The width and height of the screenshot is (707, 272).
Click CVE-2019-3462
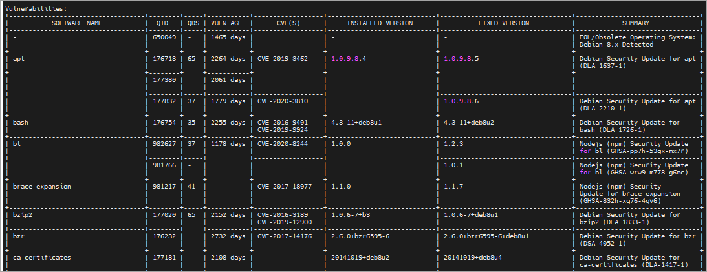(283, 59)
